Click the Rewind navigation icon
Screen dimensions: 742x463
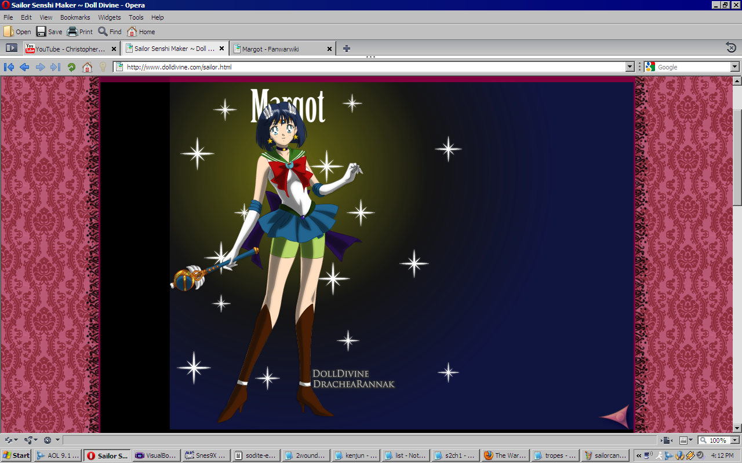tap(9, 67)
